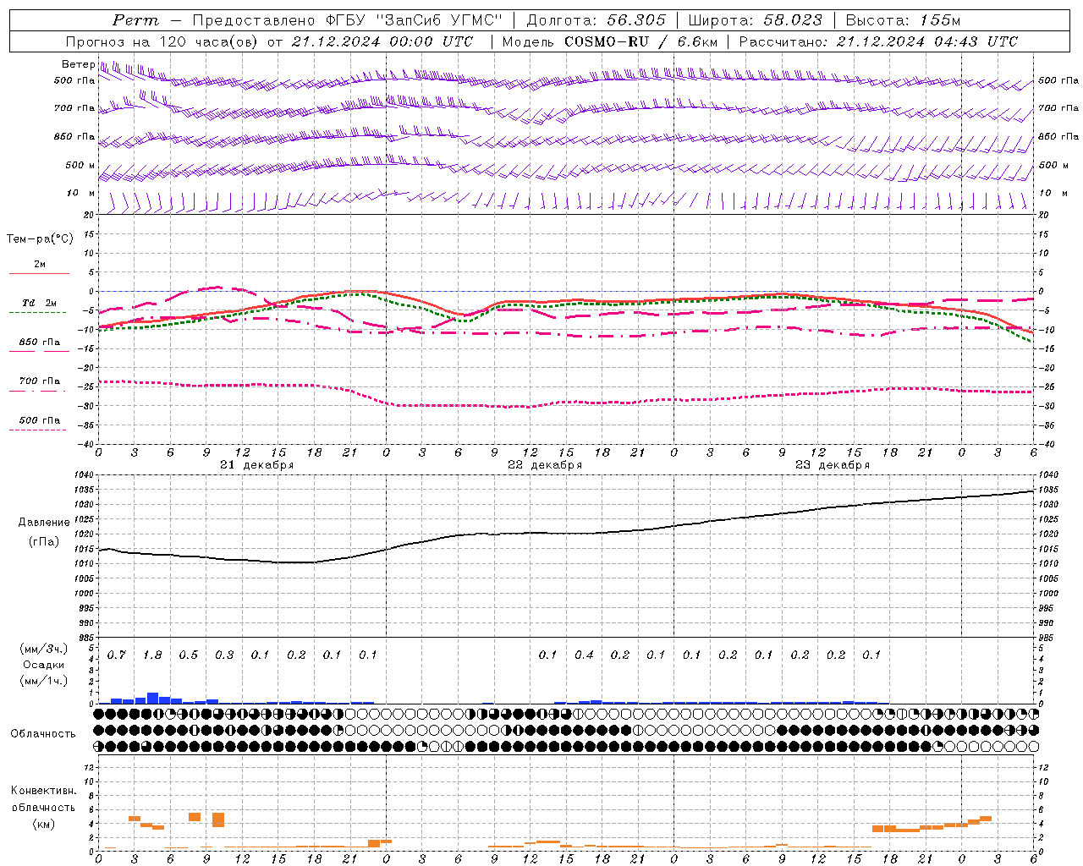
Task: Click the '0.5' three-hour precipitation value
Action: tap(189, 655)
